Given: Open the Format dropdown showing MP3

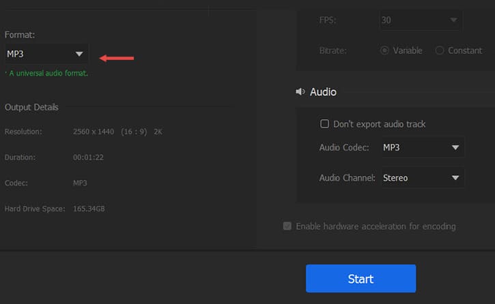Looking at the screenshot, I should (46, 54).
